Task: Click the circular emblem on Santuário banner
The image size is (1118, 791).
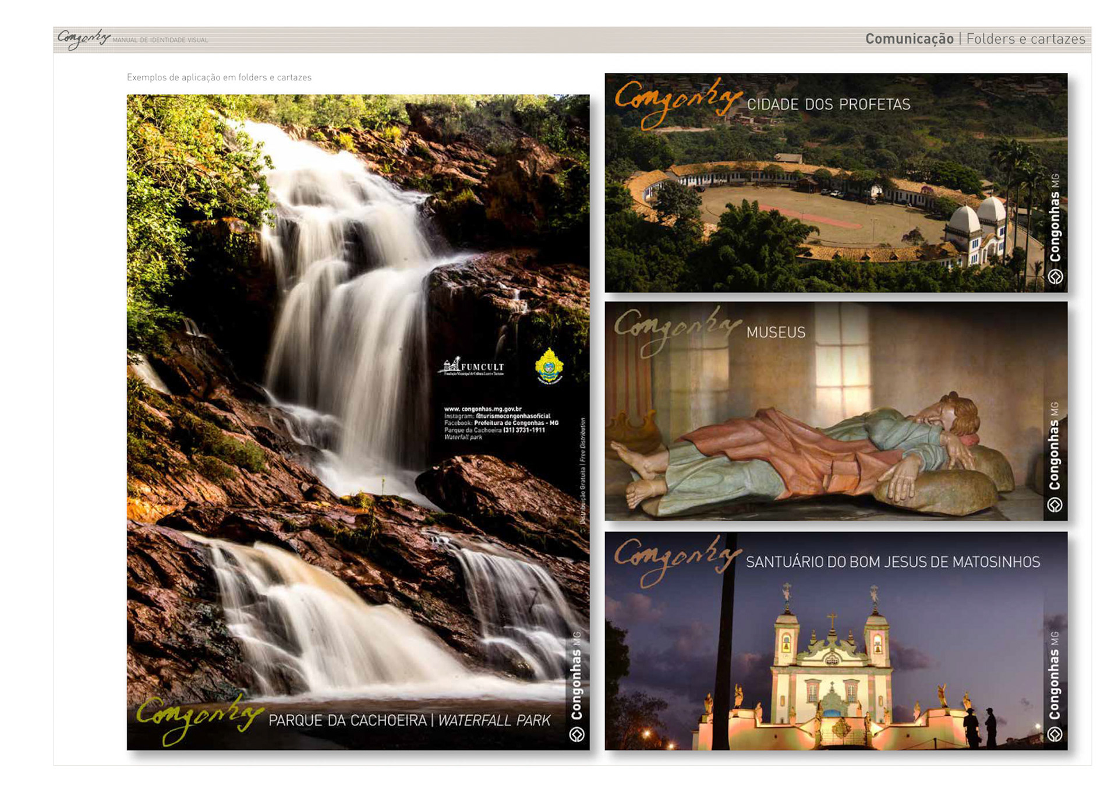Action: point(1055,734)
